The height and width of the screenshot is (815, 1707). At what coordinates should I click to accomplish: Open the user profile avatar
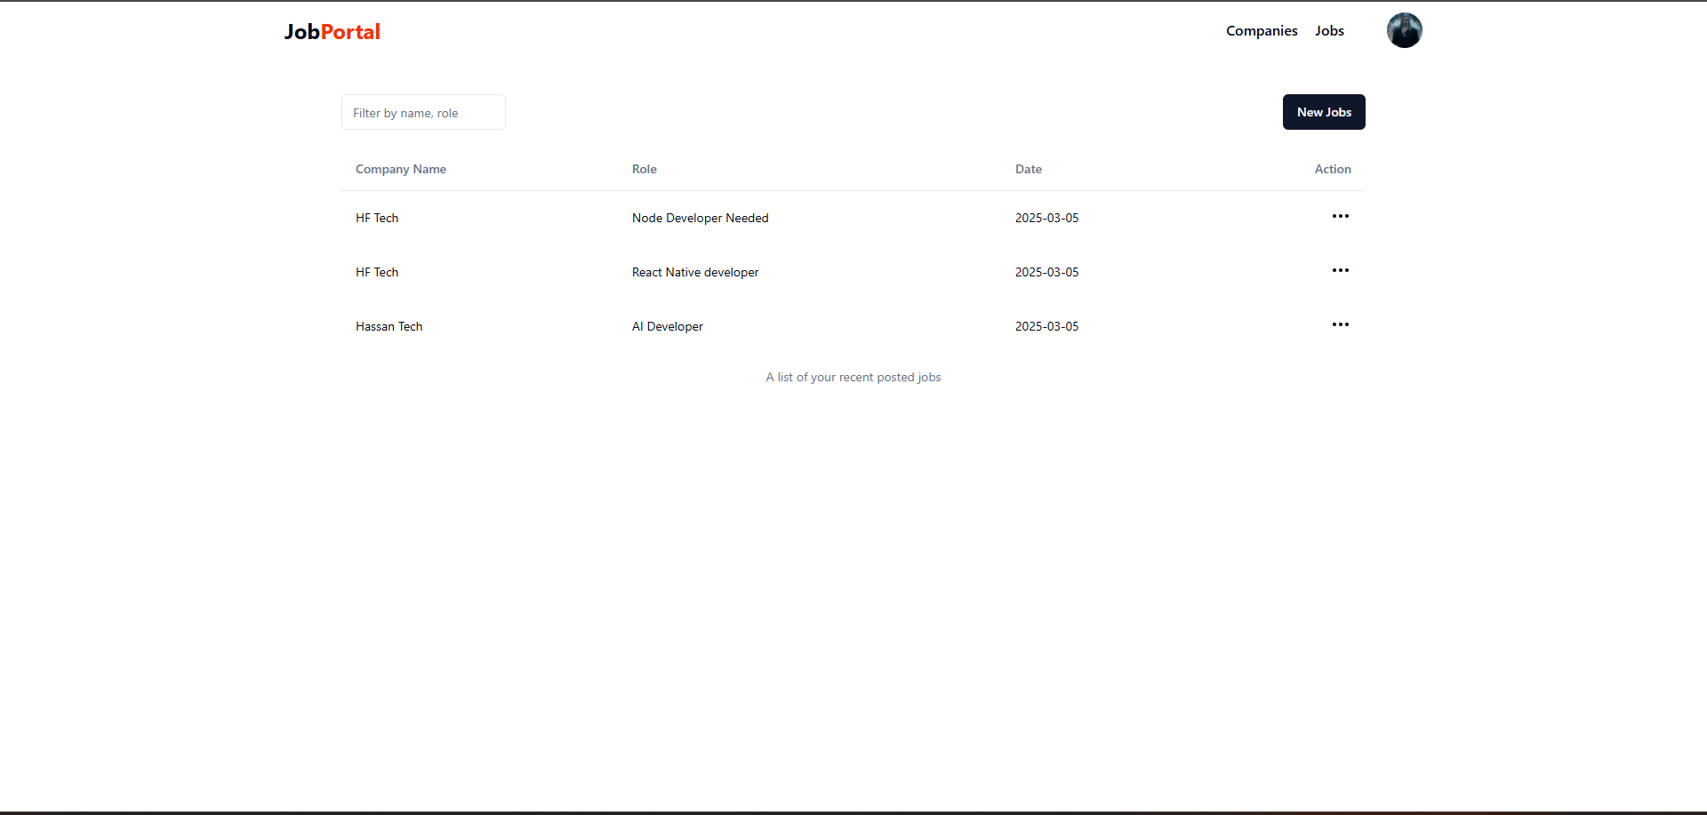(x=1404, y=30)
